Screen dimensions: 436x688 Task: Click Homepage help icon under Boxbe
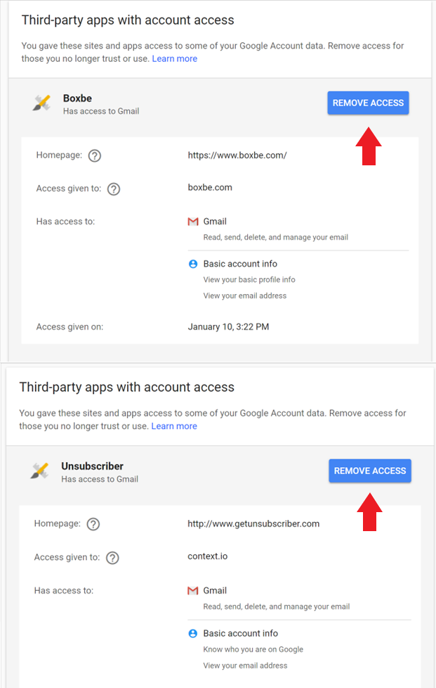coord(95,155)
